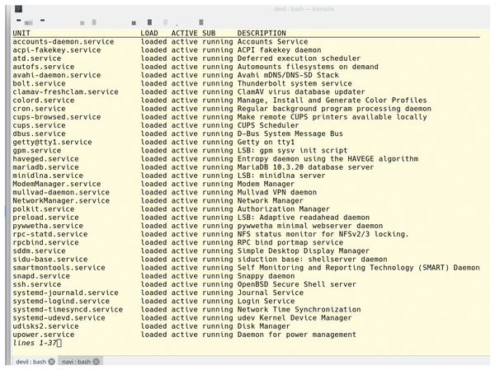This screenshot has height=370, width=495.
Task: Click the haveged.service entry
Action: pos(45,159)
